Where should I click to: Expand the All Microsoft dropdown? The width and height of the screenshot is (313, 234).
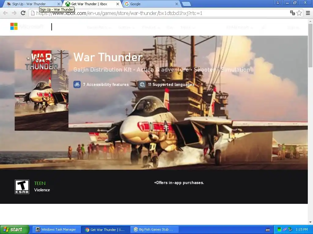point(239,27)
